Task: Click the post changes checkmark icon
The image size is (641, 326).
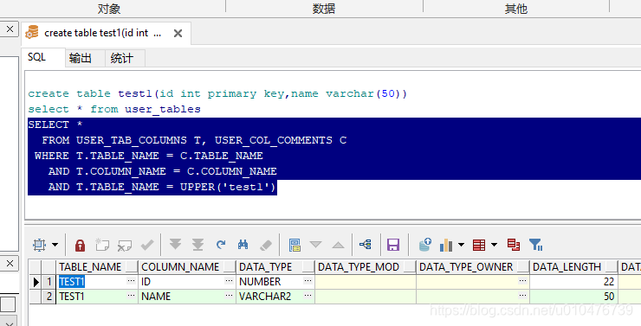Action: [x=146, y=245]
